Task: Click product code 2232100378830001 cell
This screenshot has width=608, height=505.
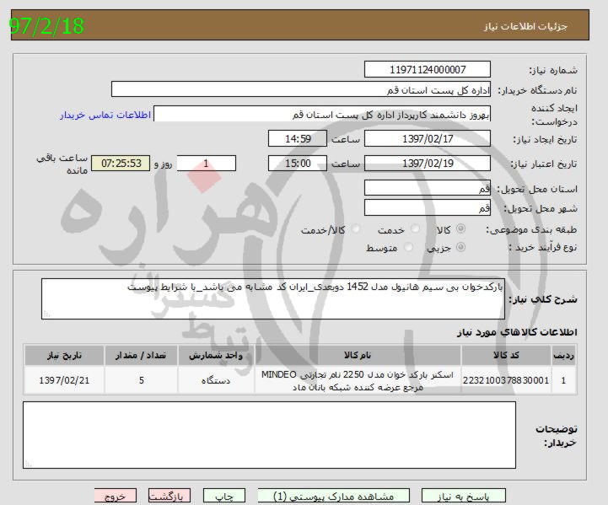Action: click(506, 380)
